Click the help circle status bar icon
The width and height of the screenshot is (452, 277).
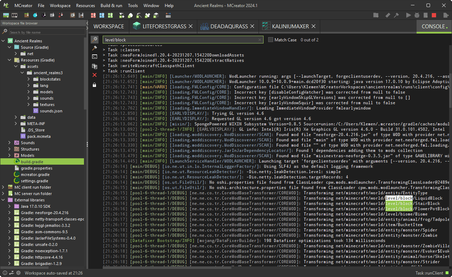[x=5, y=273]
